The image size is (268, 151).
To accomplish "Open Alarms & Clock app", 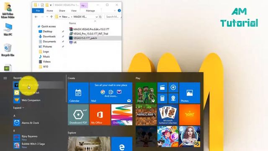I will click(x=39, y=123).
